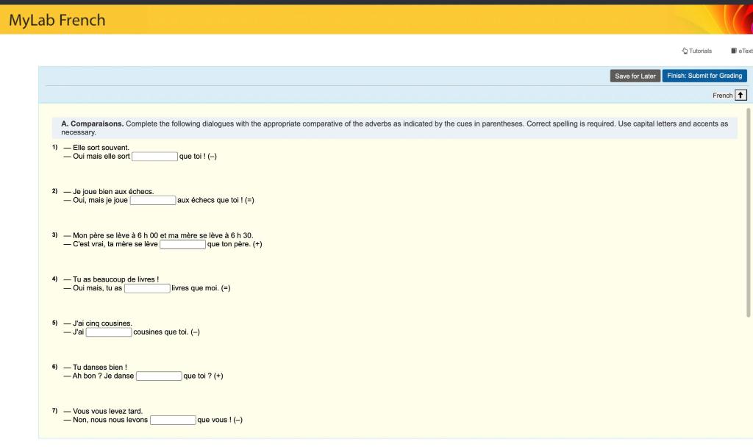
Task: Click the up-arrow French accent toolbar icon
Action: tap(740, 94)
